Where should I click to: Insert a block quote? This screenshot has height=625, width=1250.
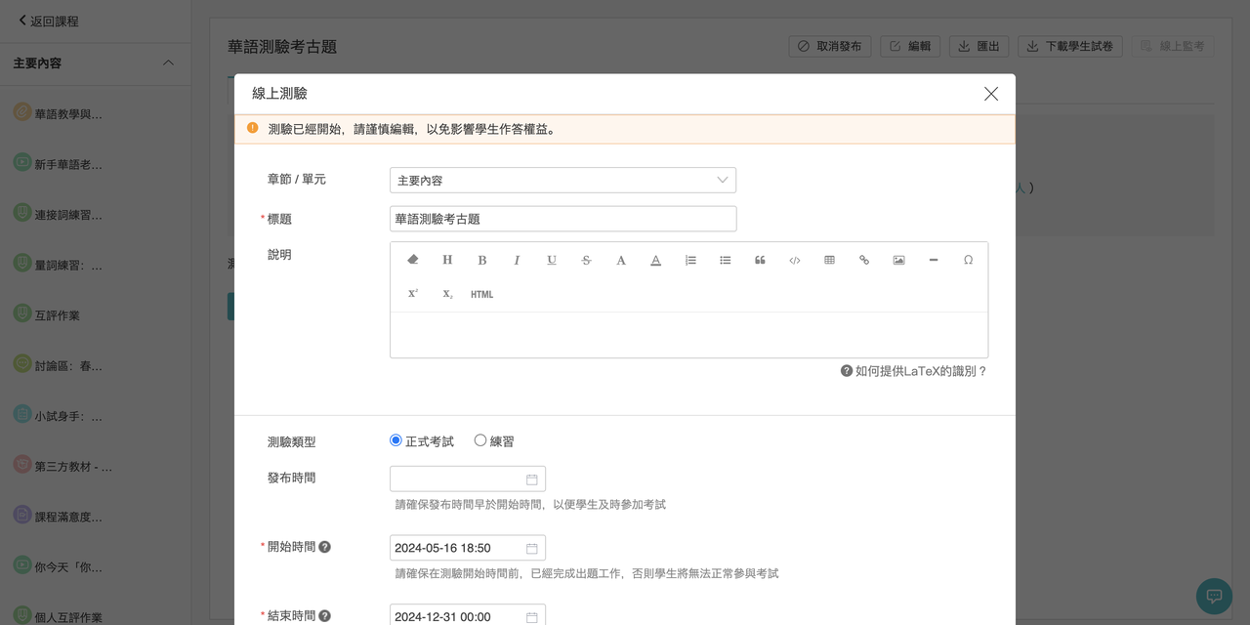point(760,260)
